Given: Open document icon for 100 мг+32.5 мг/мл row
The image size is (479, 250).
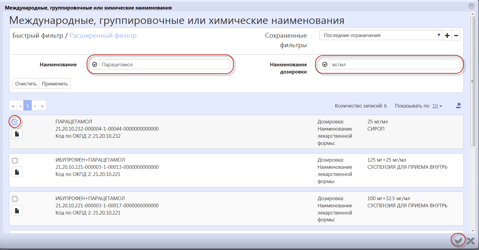Looking at the screenshot, I should [17, 211].
